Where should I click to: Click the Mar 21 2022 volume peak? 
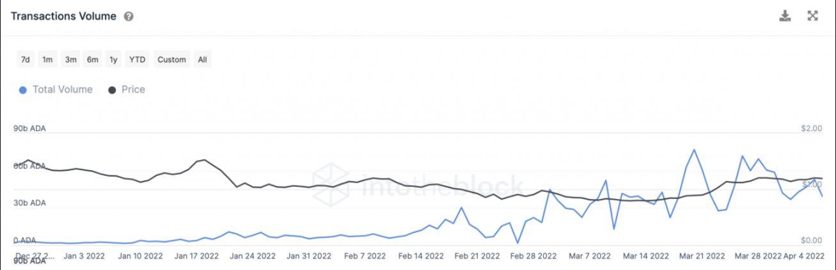694,150
